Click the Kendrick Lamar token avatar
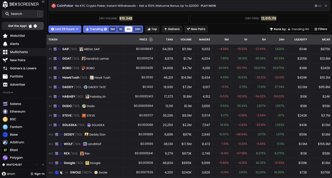 [x=84, y=59]
